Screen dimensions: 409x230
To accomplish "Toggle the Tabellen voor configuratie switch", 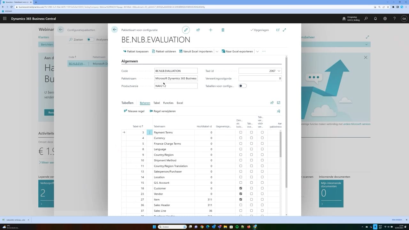I will [243, 86].
